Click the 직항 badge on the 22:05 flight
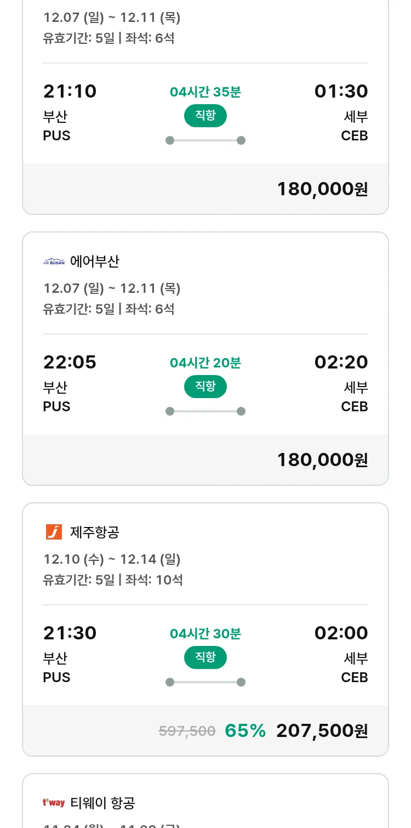This screenshot has height=828, width=411. tap(205, 387)
